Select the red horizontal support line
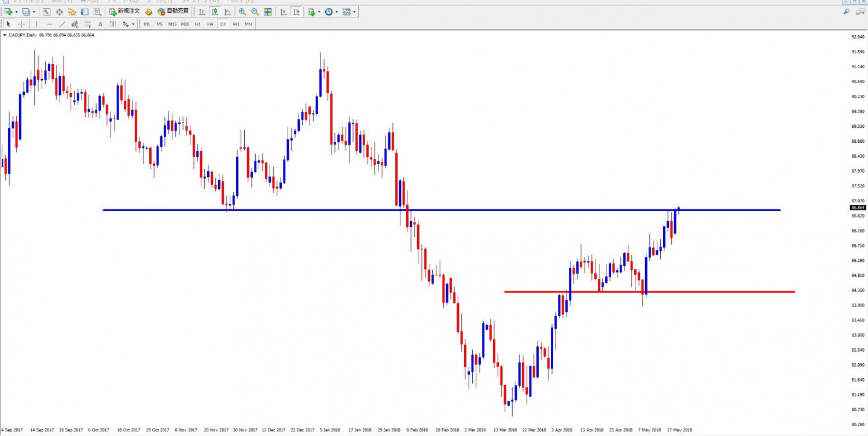The width and height of the screenshot is (868, 436). pyautogui.click(x=649, y=291)
